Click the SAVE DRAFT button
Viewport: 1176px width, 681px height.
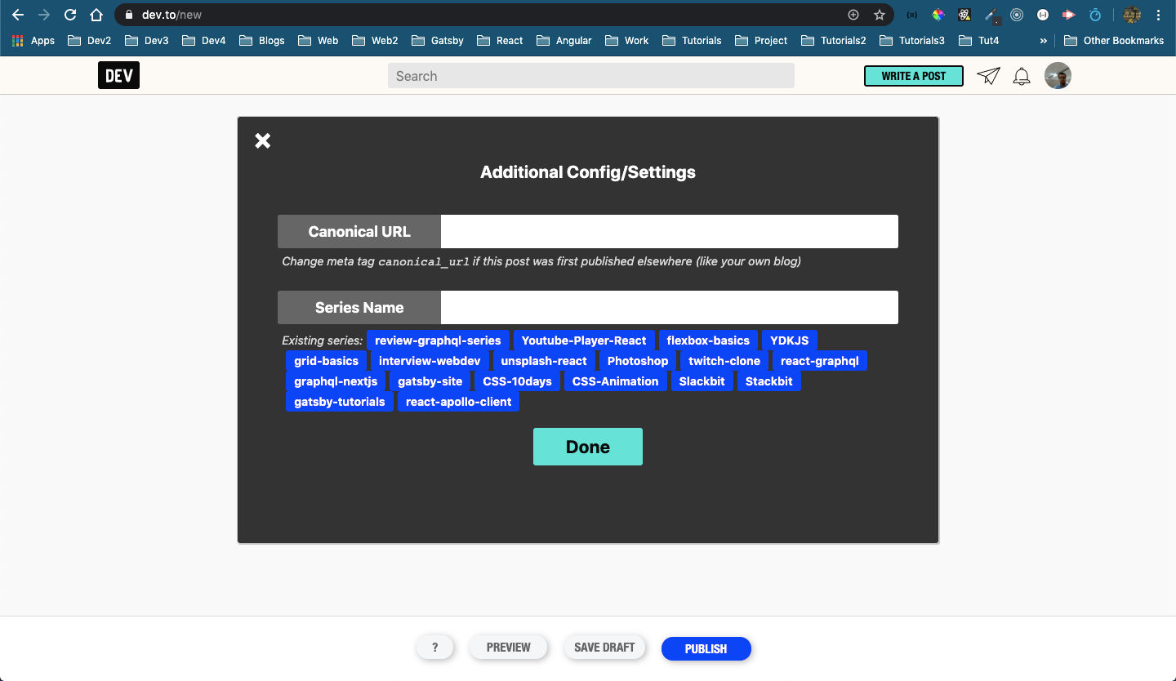click(x=604, y=648)
